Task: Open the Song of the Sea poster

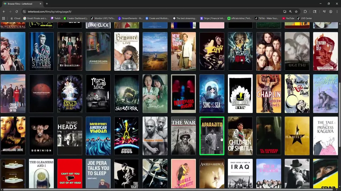Action: click(212, 94)
